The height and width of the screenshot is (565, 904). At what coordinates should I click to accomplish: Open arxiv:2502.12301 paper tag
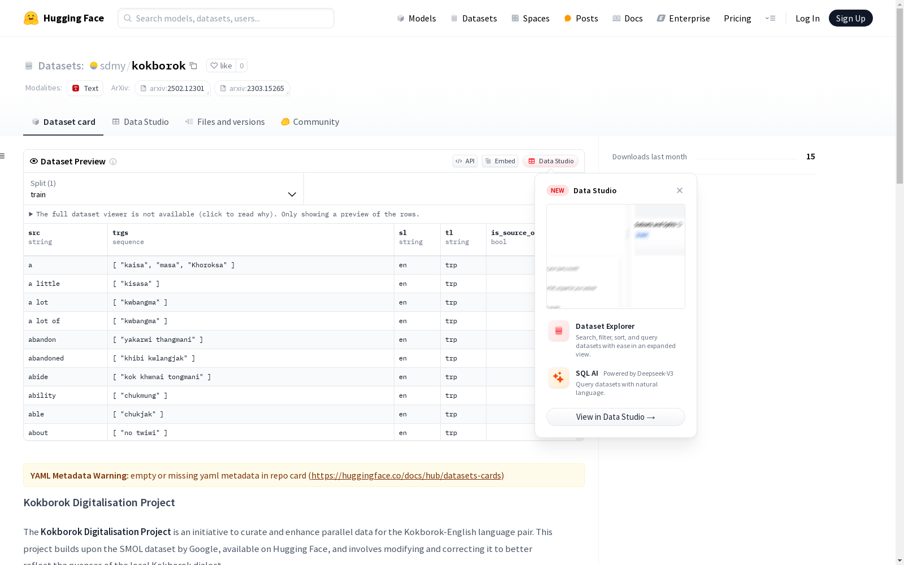pos(172,88)
